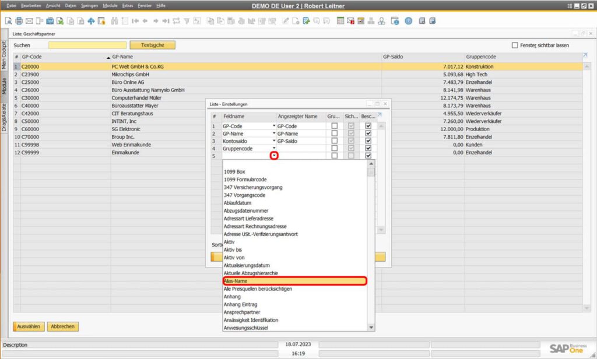Viewport: 597px width, 359px height.
Task: Click the GP-Saldo column header
Action: pos(423,57)
